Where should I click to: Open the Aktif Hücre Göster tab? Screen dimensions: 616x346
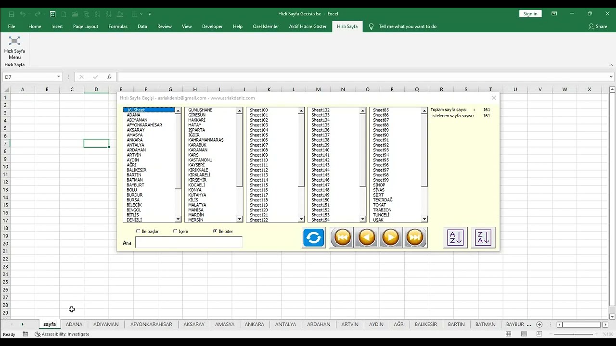(308, 26)
